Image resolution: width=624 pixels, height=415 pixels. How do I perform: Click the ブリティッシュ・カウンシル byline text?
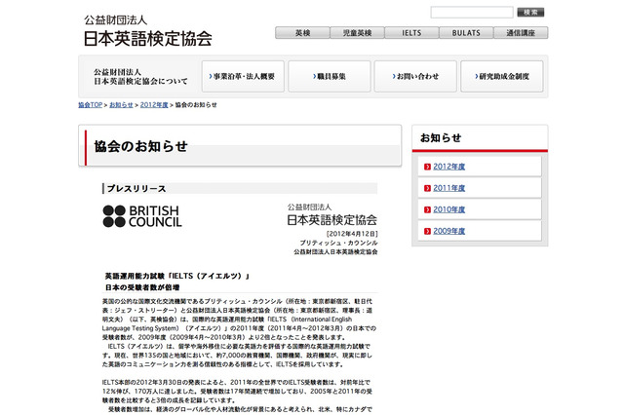point(338,243)
